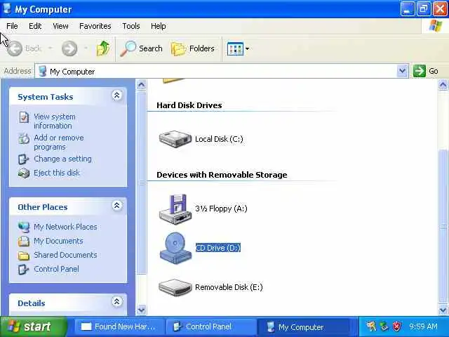Select the Local Disk (C:) drive icon
Viewport: 449px width, 337px height.
(175, 139)
